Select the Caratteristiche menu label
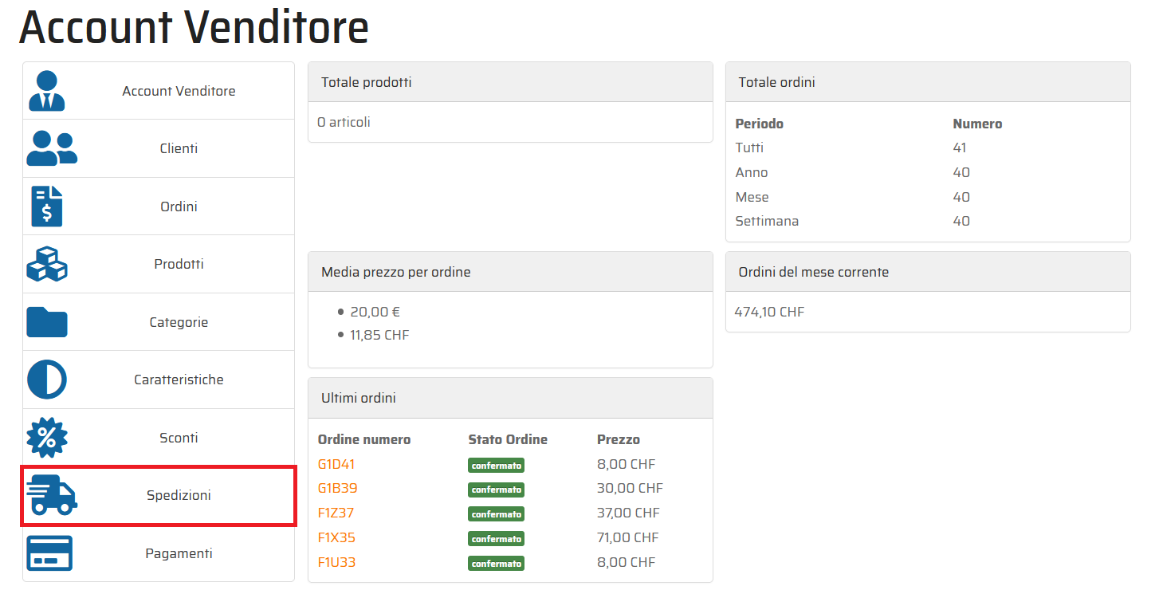 point(179,380)
